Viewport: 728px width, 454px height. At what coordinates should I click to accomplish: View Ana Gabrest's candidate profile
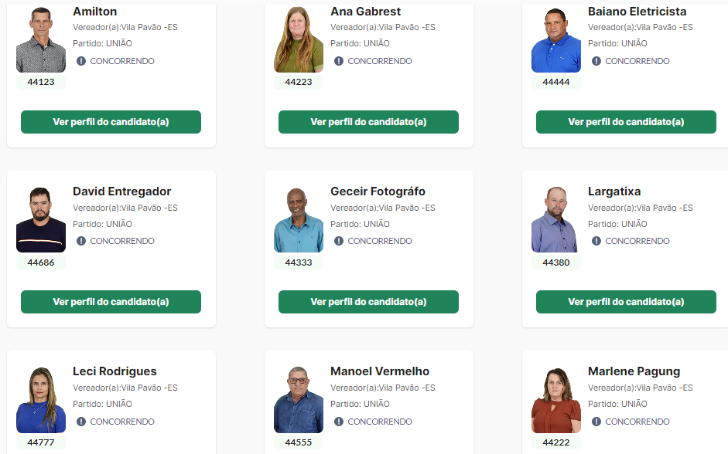pyautogui.click(x=369, y=122)
